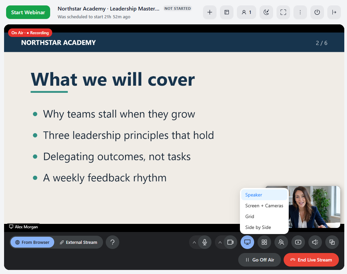Image resolution: width=347 pixels, height=274 pixels.
Task: Click the plus add button in header
Action: (x=209, y=12)
